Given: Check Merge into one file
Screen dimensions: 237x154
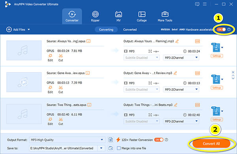Looking at the screenshot, I should 119,148.
